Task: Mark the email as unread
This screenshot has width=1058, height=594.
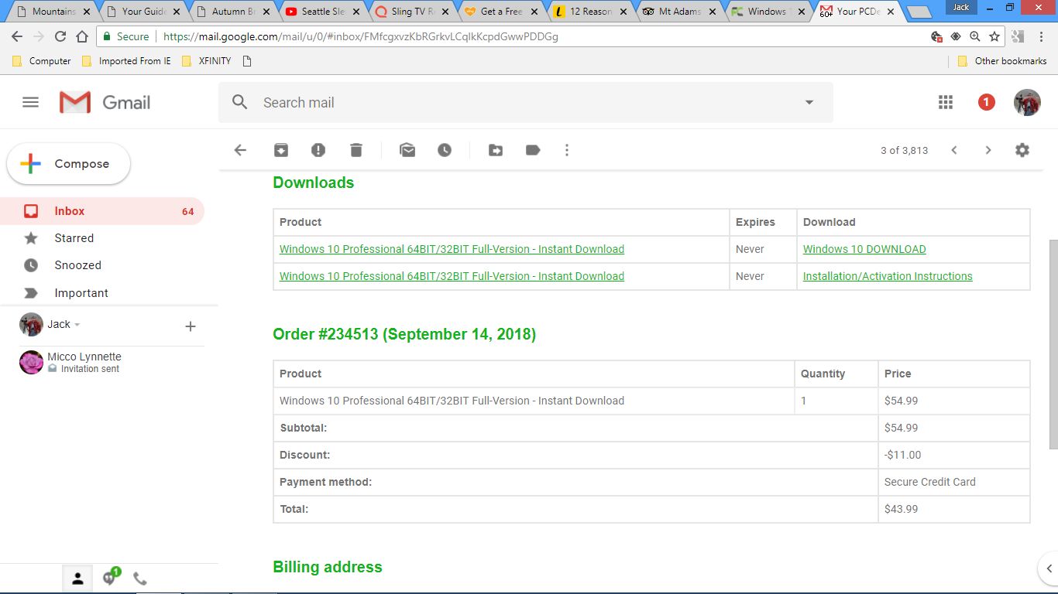Action: click(407, 150)
